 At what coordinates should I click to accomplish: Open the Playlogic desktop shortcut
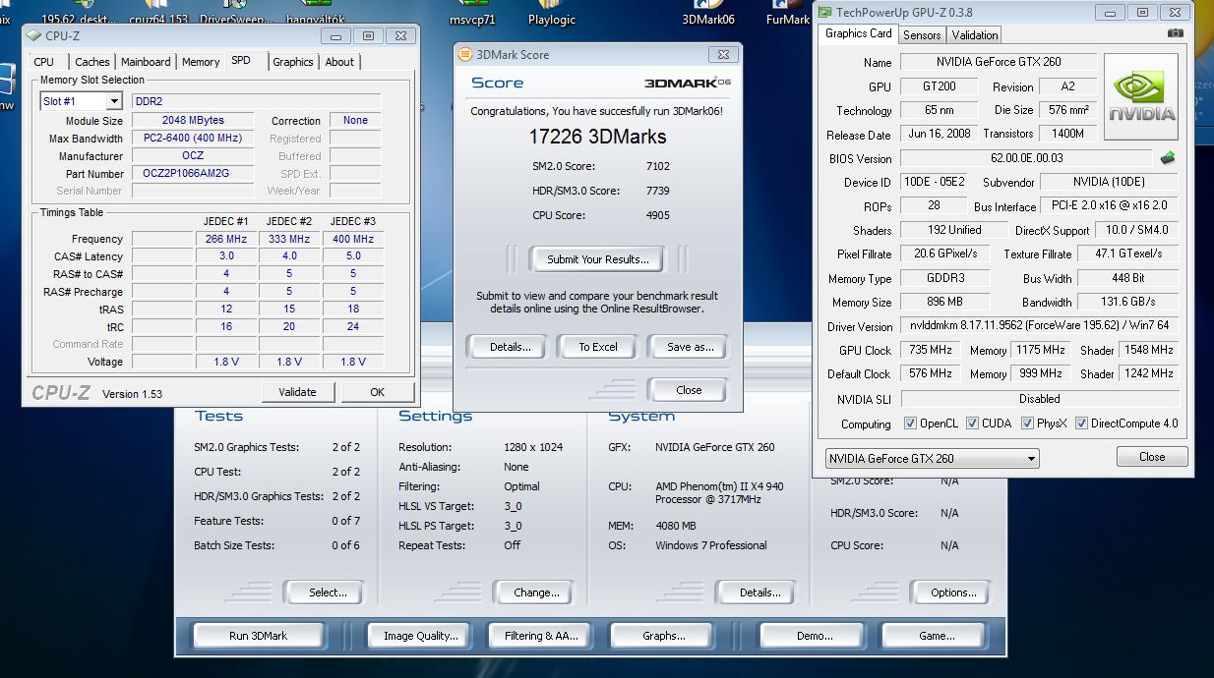[552, 14]
